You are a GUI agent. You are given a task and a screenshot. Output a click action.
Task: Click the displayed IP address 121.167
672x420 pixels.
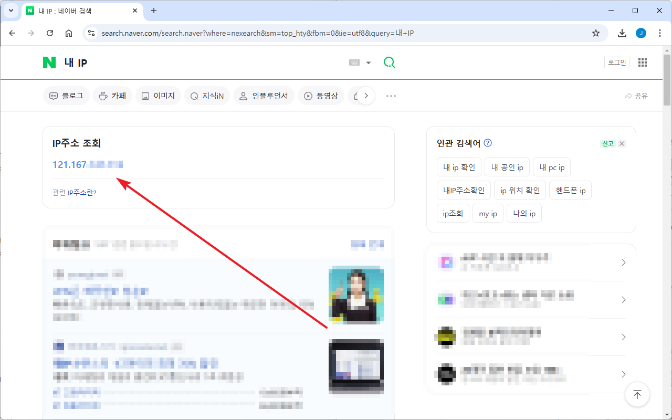point(88,165)
